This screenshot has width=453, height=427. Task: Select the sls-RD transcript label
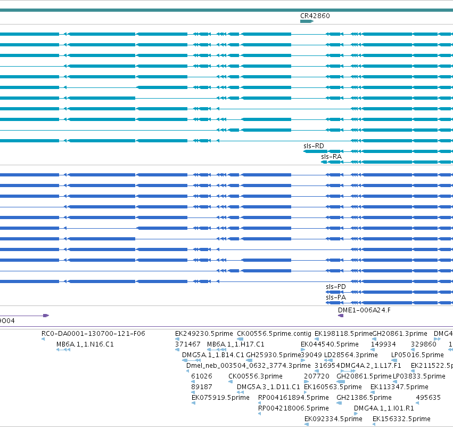[x=314, y=146]
